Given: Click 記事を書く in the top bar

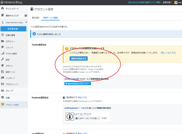Looking at the screenshot, I should [x=167, y=2].
